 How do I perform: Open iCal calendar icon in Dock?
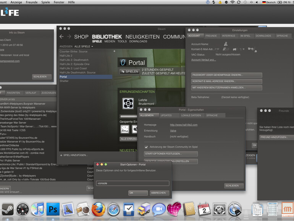tap(204, 209)
